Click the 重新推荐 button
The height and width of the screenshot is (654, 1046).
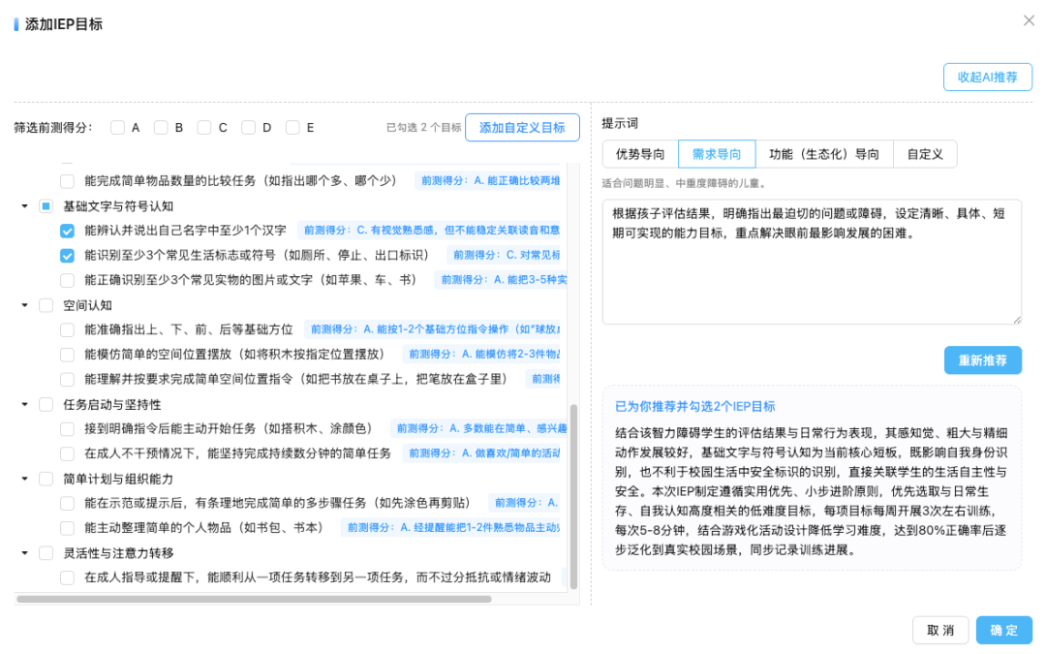(983, 360)
